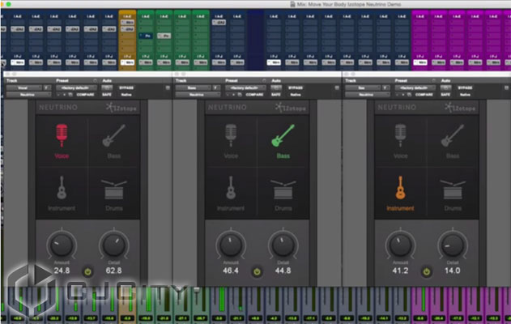
Task: Open factory default preset dropdown in left plugin
Action: click(x=75, y=87)
